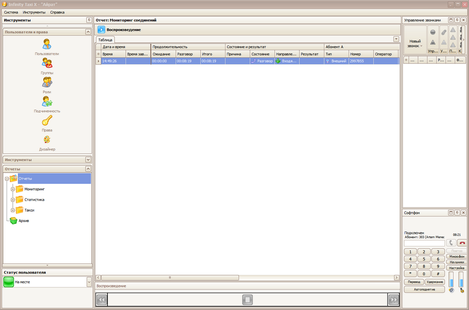This screenshot has height=310, width=469.
Task: Click the blue Воспроизведение play icon
Action: coord(101,30)
